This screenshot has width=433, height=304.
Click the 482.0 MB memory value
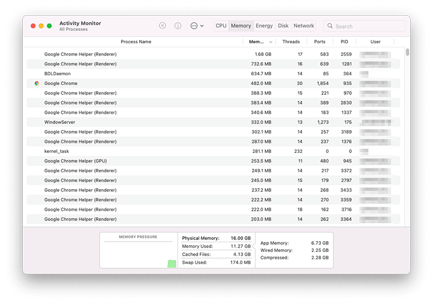coord(261,83)
